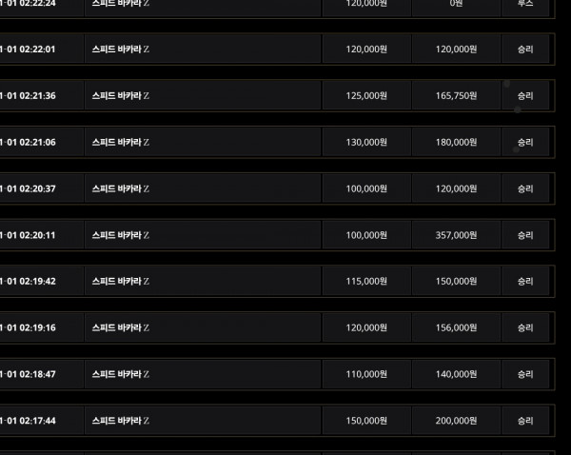The width and height of the screenshot is (571, 455).
Task: Select the 165,750원 payout cell
Action: pos(457,95)
